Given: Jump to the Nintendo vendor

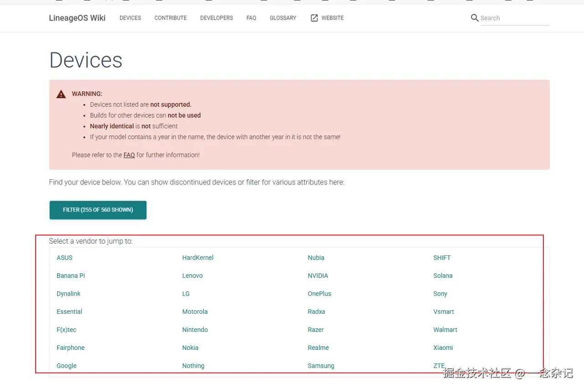Looking at the screenshot, I should point(195,330).
